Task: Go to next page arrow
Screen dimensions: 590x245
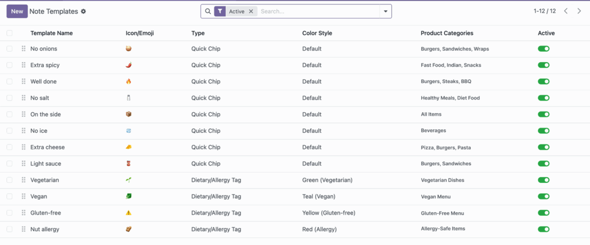Action: pyautogui.click(x=579, y=12)
